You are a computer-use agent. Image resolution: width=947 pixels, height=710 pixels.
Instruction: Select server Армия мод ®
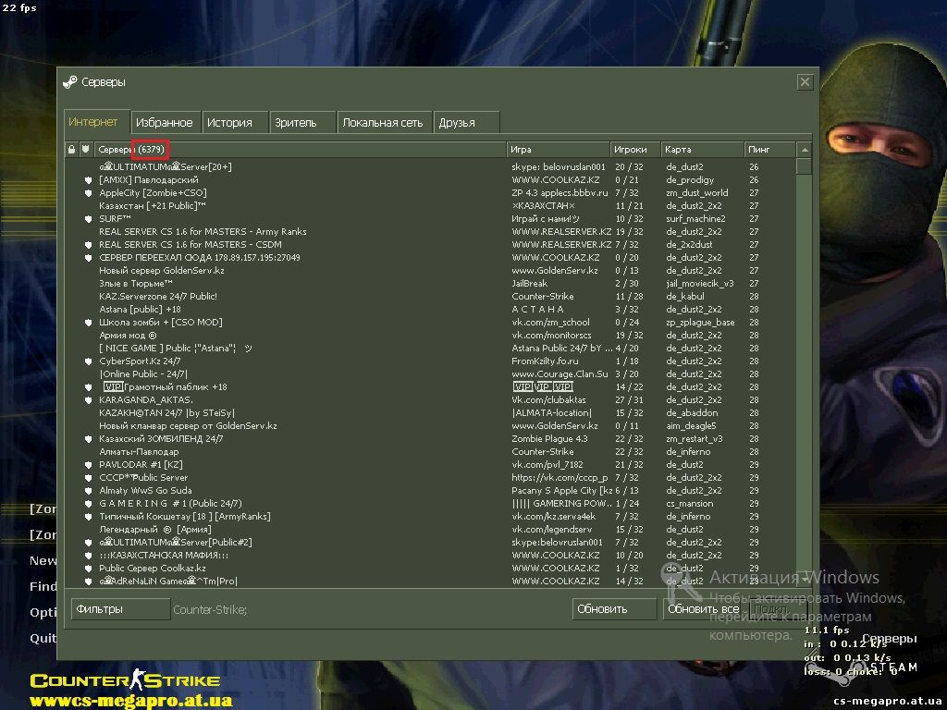coord(128,335)
